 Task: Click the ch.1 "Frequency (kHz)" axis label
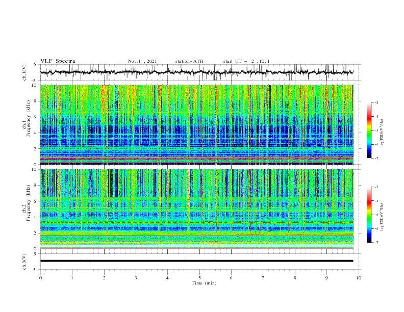tap(28, 117)
